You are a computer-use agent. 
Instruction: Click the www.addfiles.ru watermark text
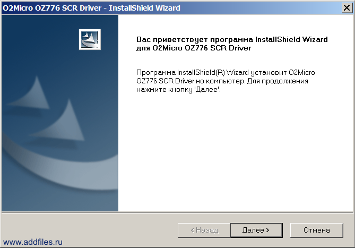[33, 242]
